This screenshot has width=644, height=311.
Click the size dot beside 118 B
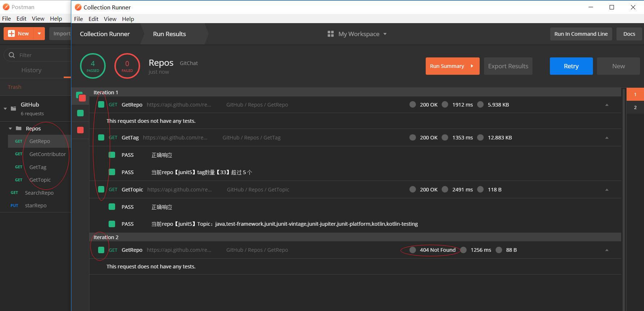[480, 189]
